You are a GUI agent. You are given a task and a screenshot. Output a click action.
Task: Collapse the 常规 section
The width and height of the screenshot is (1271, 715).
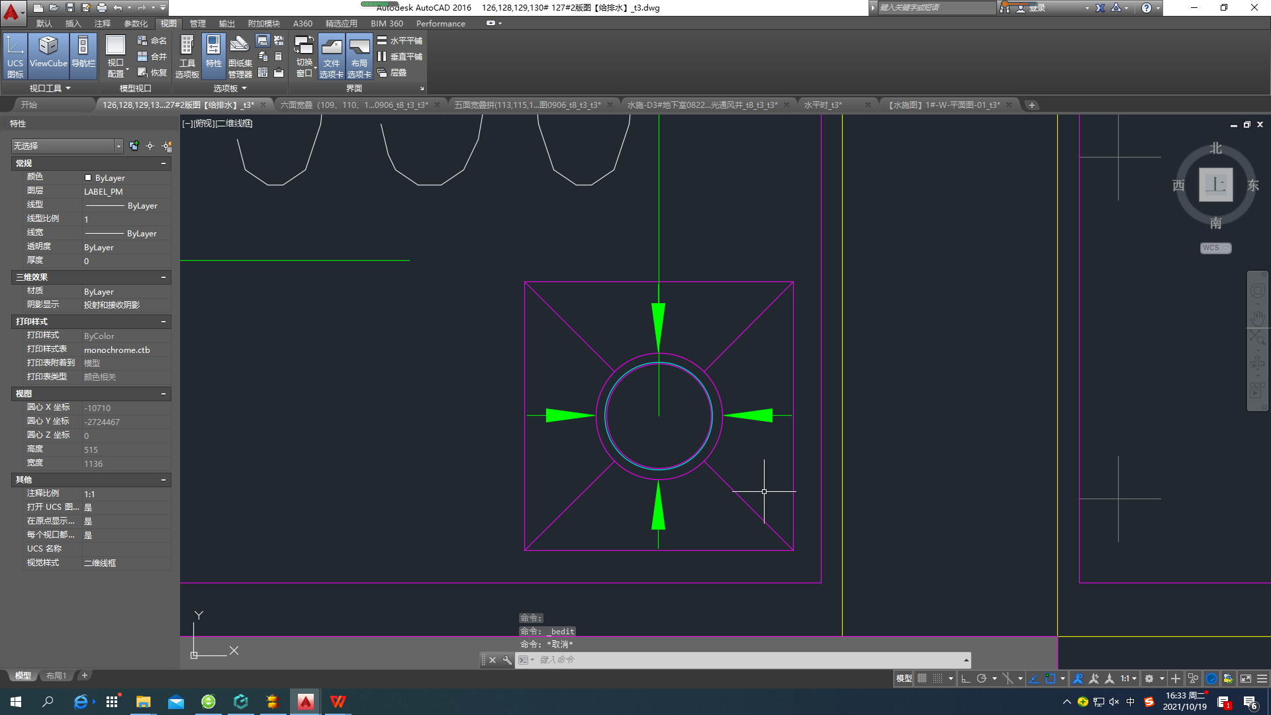164,164
